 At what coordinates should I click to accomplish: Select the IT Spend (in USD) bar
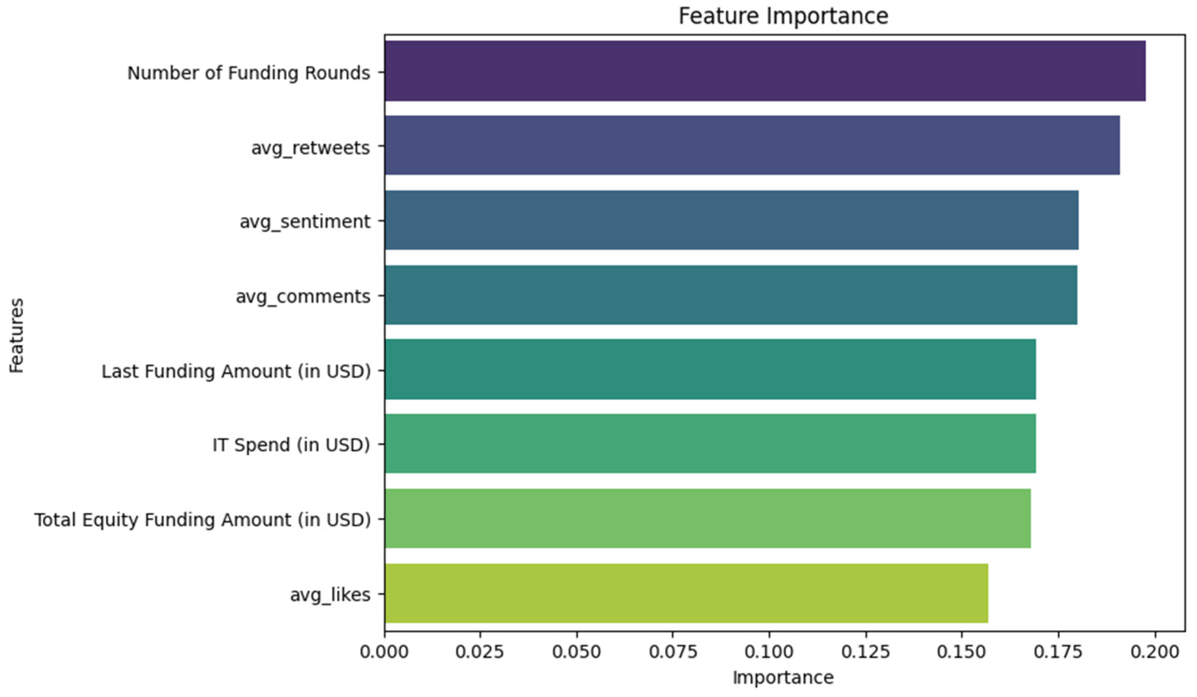pos(710,444)
